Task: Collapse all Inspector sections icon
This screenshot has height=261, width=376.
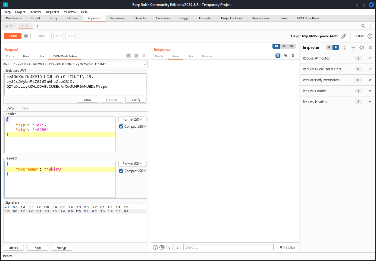Action: [x=353, y=47]
